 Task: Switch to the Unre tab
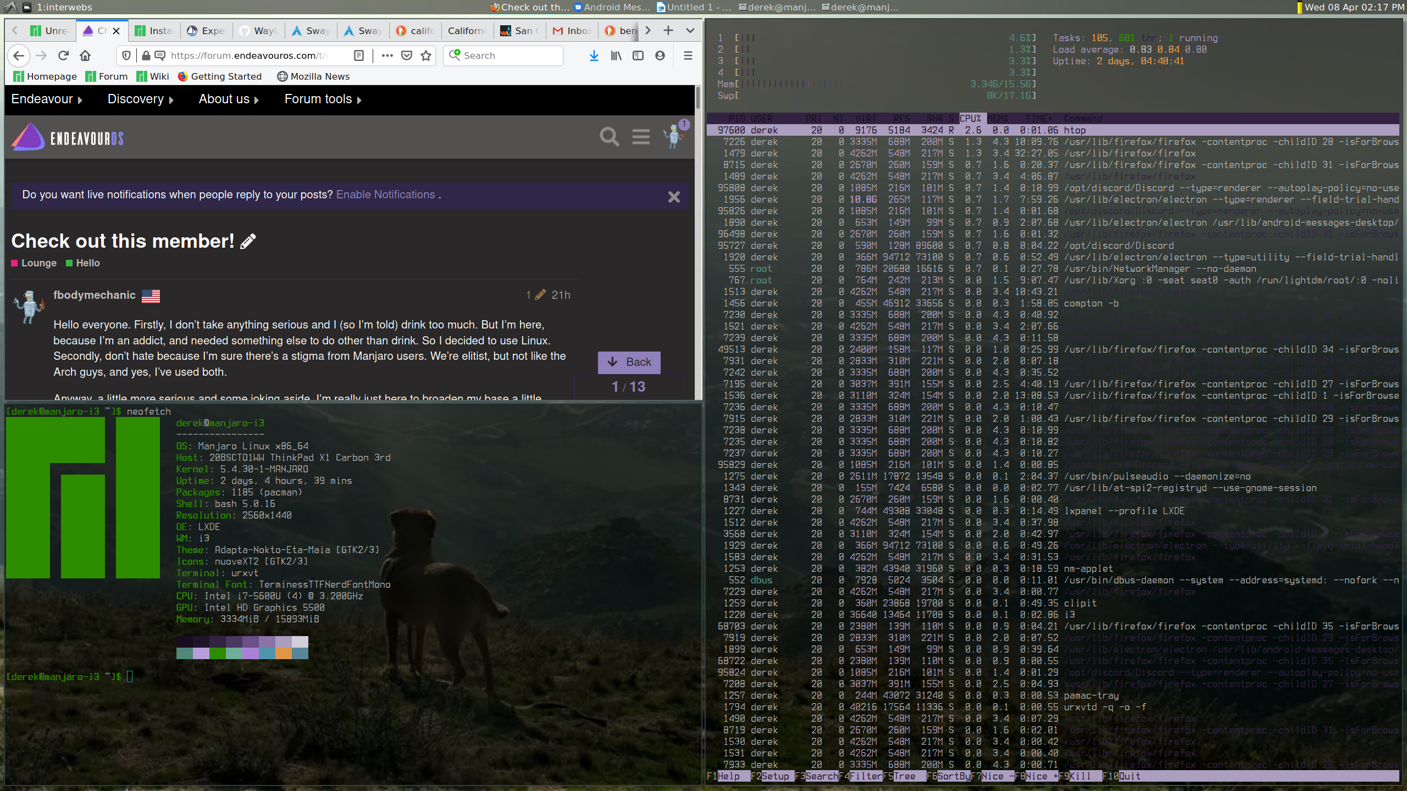tap(49, 31)
